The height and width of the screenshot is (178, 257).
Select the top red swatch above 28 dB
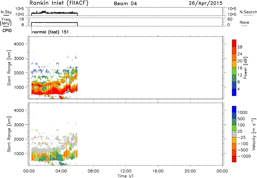[234, 43]
